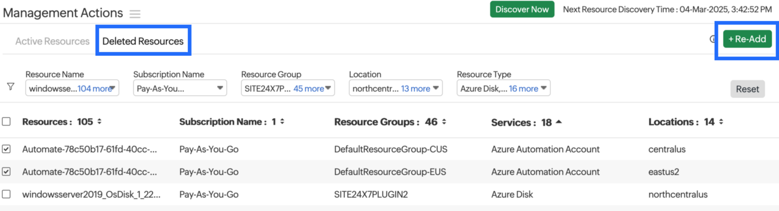Click the filter funnel icon
779x211 pixels.
pyautogui.click(x=11, y=87)
